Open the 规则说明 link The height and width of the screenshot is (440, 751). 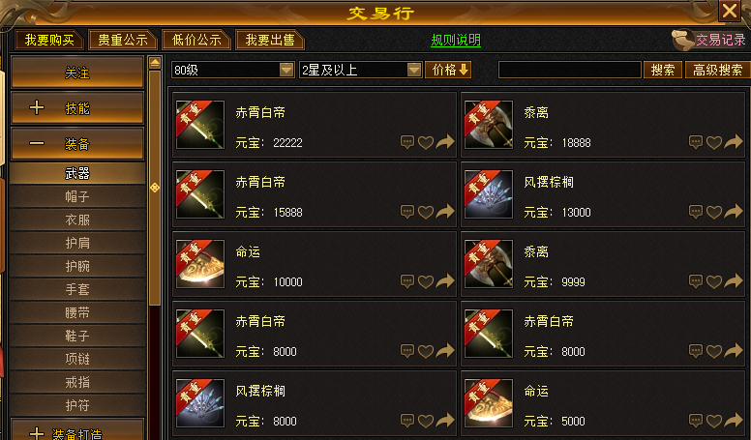click(x=456, y=41)
